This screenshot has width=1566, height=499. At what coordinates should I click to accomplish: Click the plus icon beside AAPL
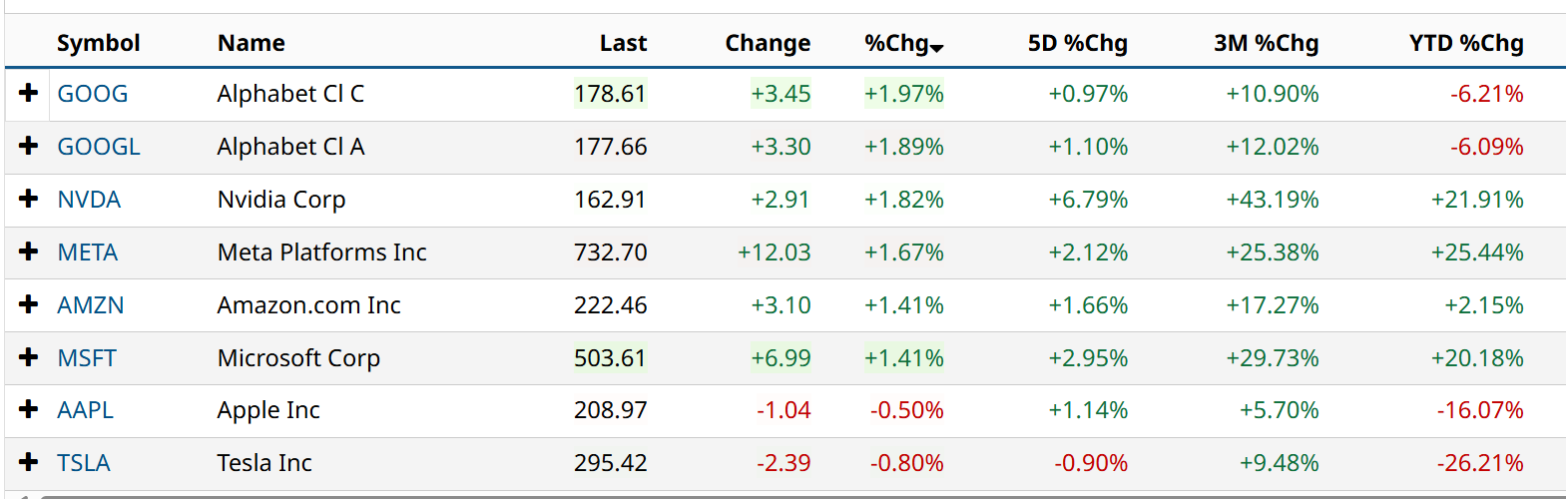point(29,409)
